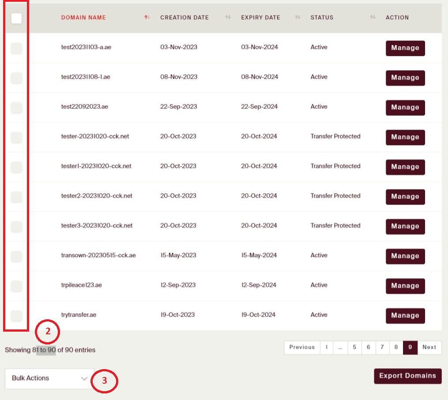448x400 pixels.
Task: Go to the Previous page
Action: (302, 348)
